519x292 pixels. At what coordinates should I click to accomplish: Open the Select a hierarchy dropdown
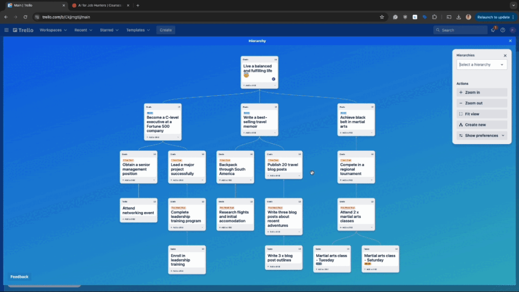coord(481,65)
